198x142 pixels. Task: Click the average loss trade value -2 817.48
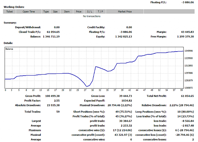[x=188, y=126]
